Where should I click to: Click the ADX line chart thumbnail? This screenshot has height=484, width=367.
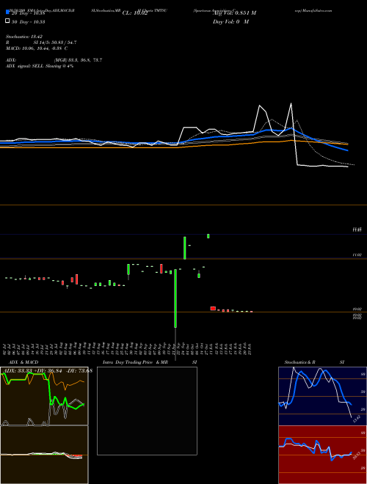click(44, 396)
